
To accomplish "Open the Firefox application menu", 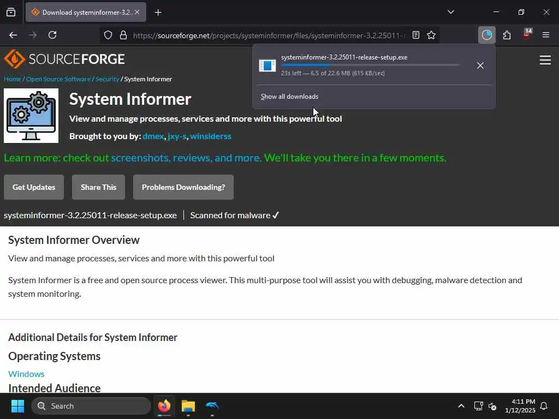I will click(546, 35).
